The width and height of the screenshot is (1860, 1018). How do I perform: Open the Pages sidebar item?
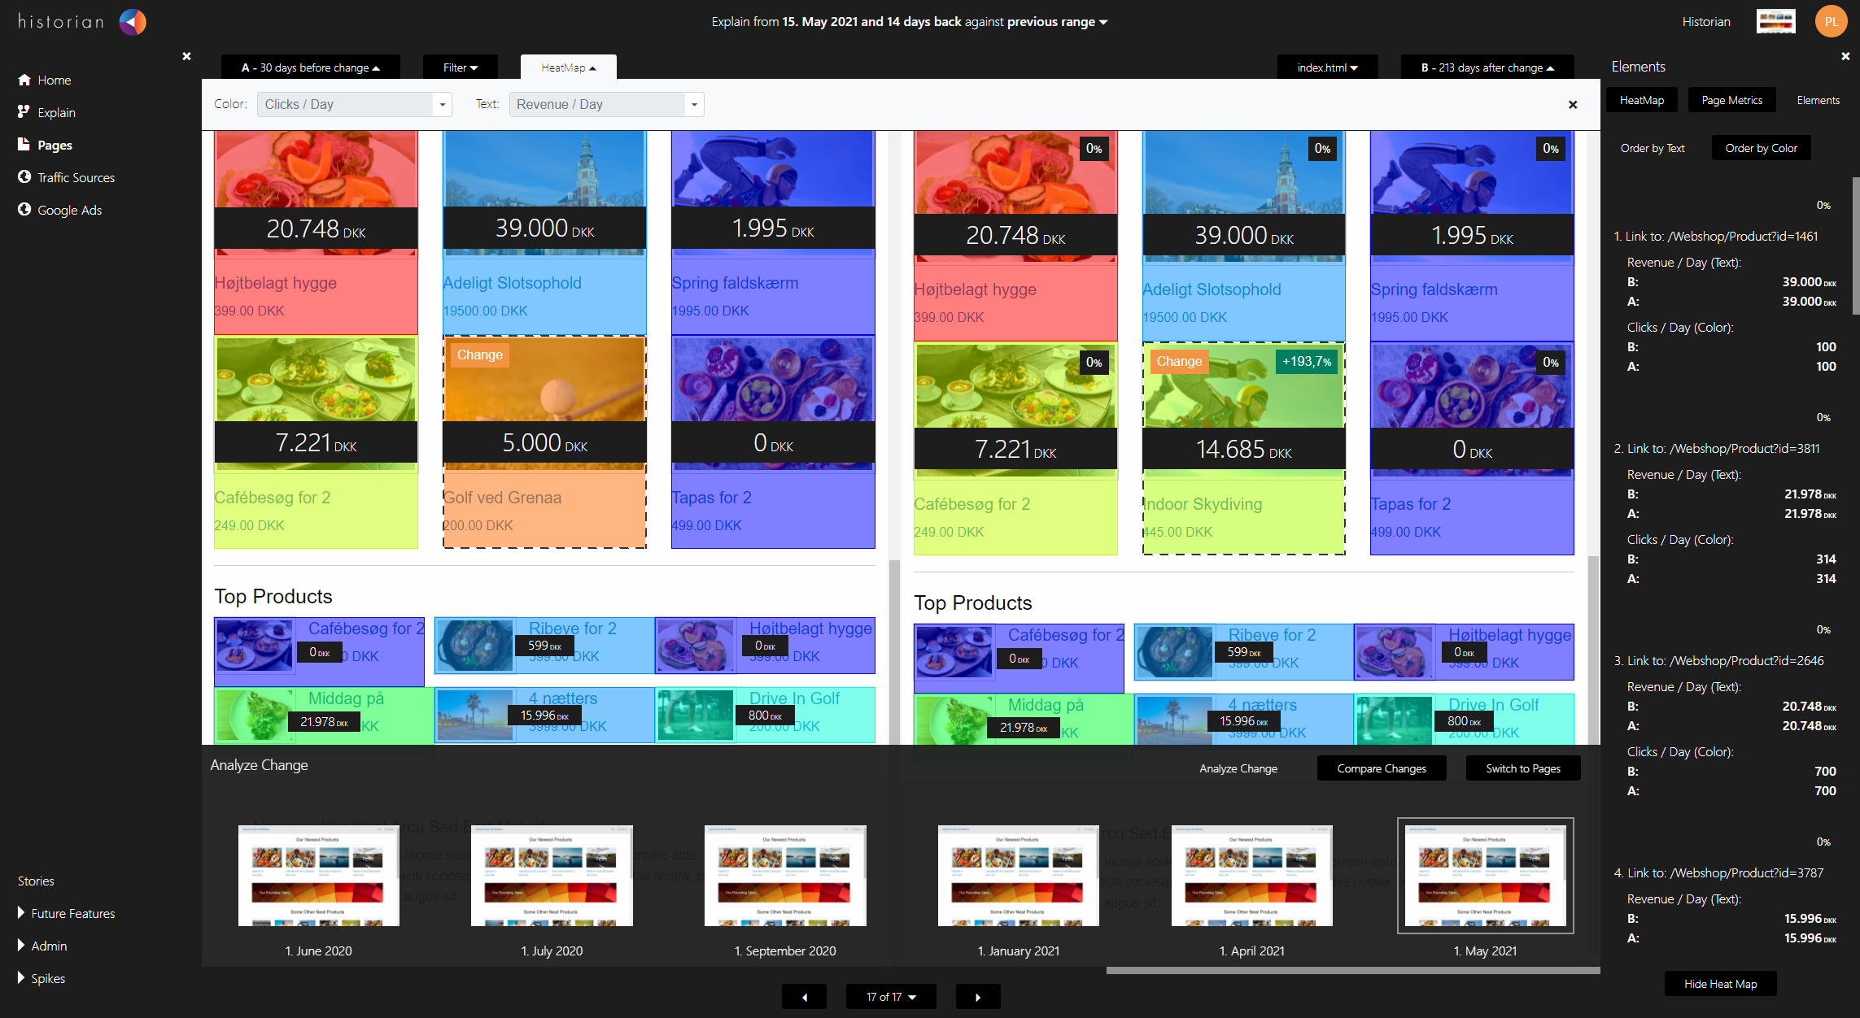tap(46, 145)
